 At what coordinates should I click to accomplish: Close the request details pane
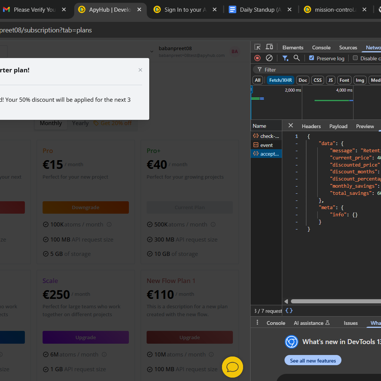(291, 125)
